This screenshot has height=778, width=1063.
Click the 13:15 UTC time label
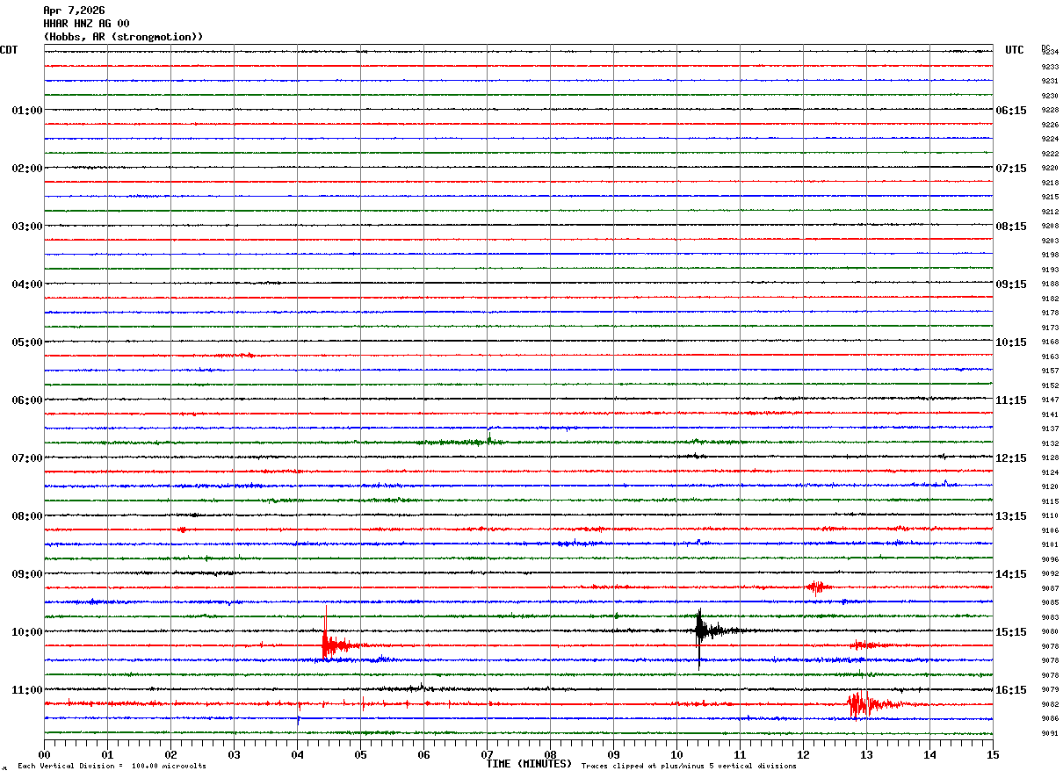click(1011, 516)
